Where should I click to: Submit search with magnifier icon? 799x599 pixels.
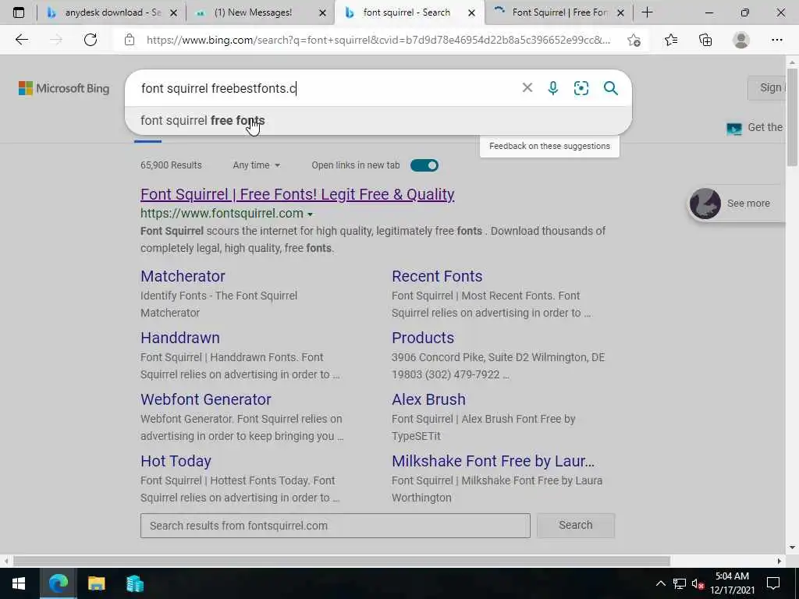click(610, 88)
